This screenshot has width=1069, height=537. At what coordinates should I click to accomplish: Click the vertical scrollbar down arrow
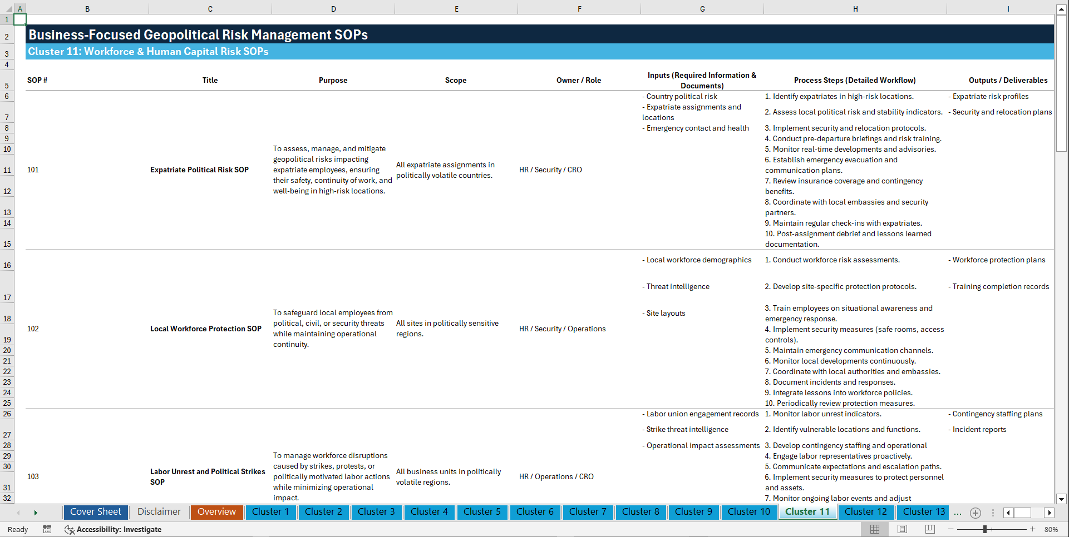click(1062, 499)
